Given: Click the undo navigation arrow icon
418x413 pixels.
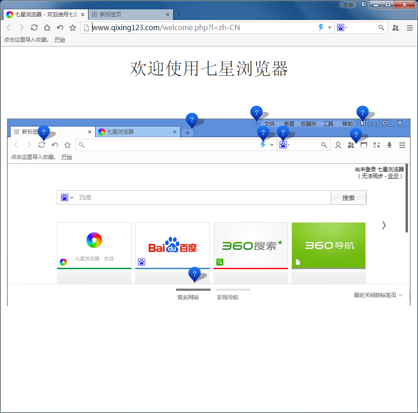Looking at the screenshot, I should pyautogui.click(x=59, y=27).
